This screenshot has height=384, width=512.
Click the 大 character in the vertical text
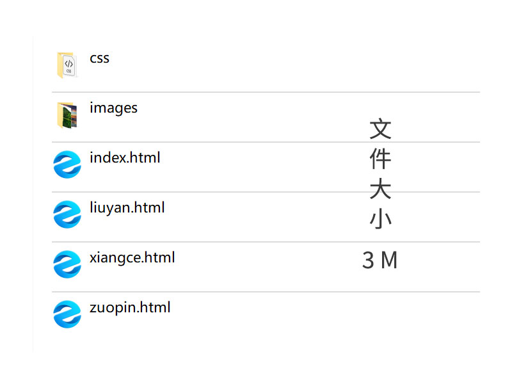380,189
